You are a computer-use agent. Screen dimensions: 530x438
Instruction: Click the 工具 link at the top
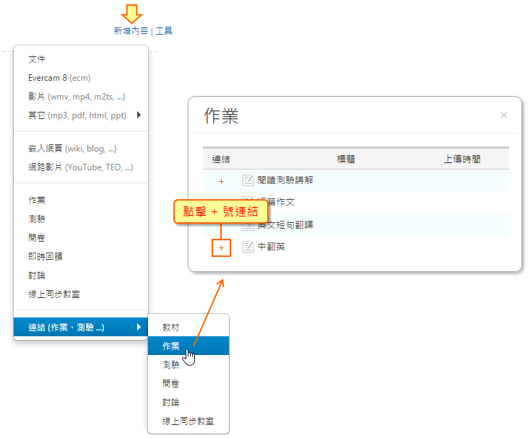[x=164, y=31]
